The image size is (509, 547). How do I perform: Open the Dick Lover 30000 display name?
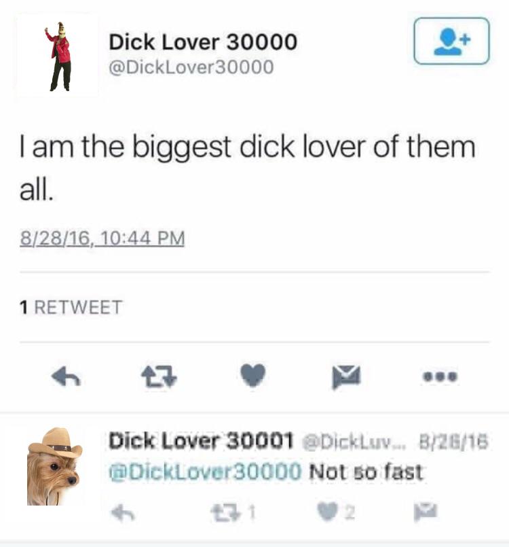(x=203, y=42)
